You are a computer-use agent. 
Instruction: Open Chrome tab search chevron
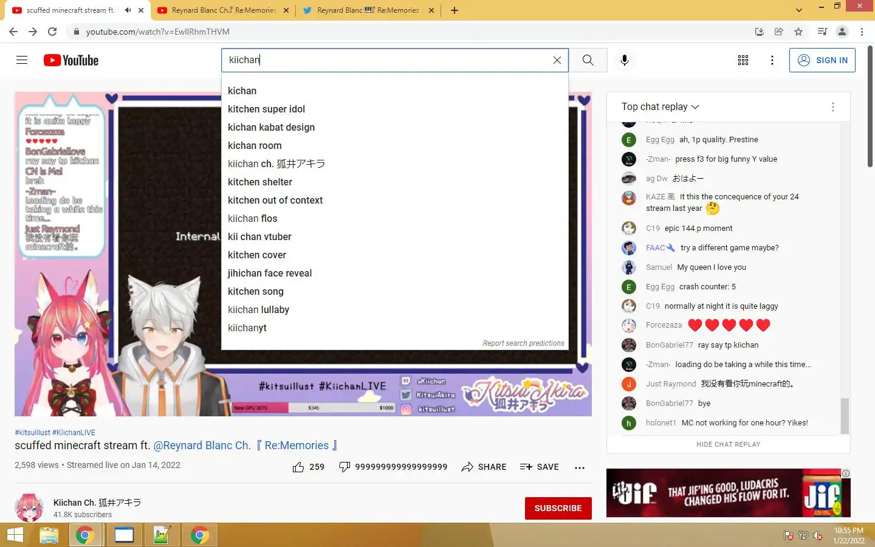(x=798, y=10)
